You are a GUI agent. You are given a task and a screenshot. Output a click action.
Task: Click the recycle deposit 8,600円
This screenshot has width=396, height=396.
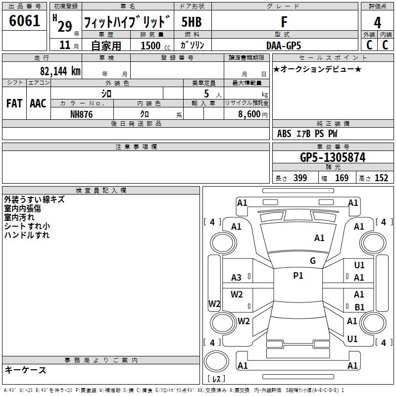253,114
